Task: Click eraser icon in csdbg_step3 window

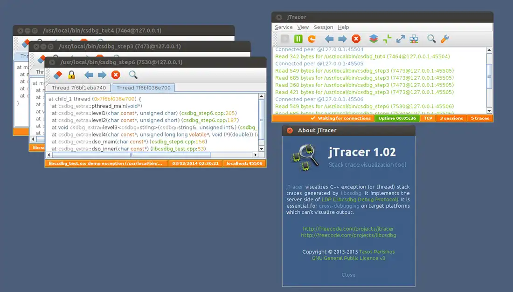Action: [x=41, y=59]
